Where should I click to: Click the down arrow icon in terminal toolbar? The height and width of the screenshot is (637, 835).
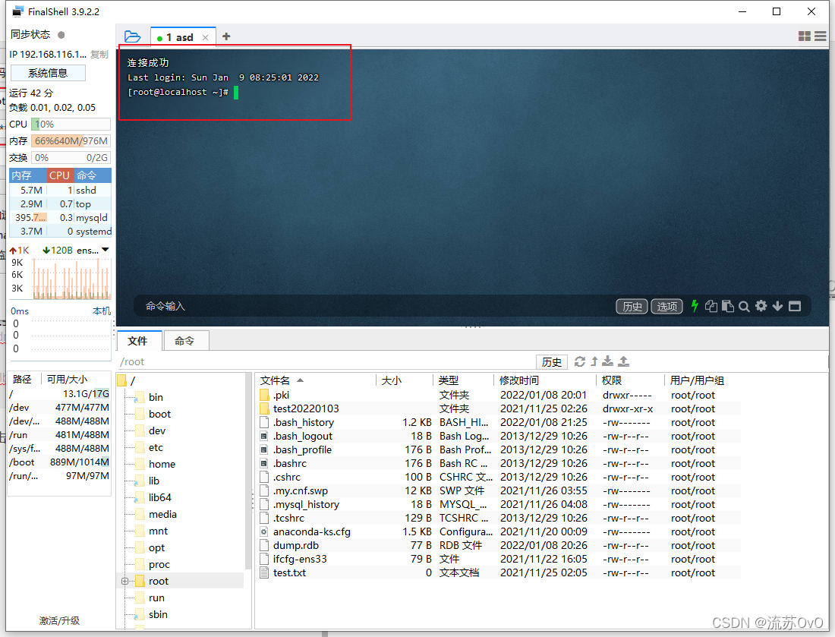pyautogui.click(x=777, y=306)
